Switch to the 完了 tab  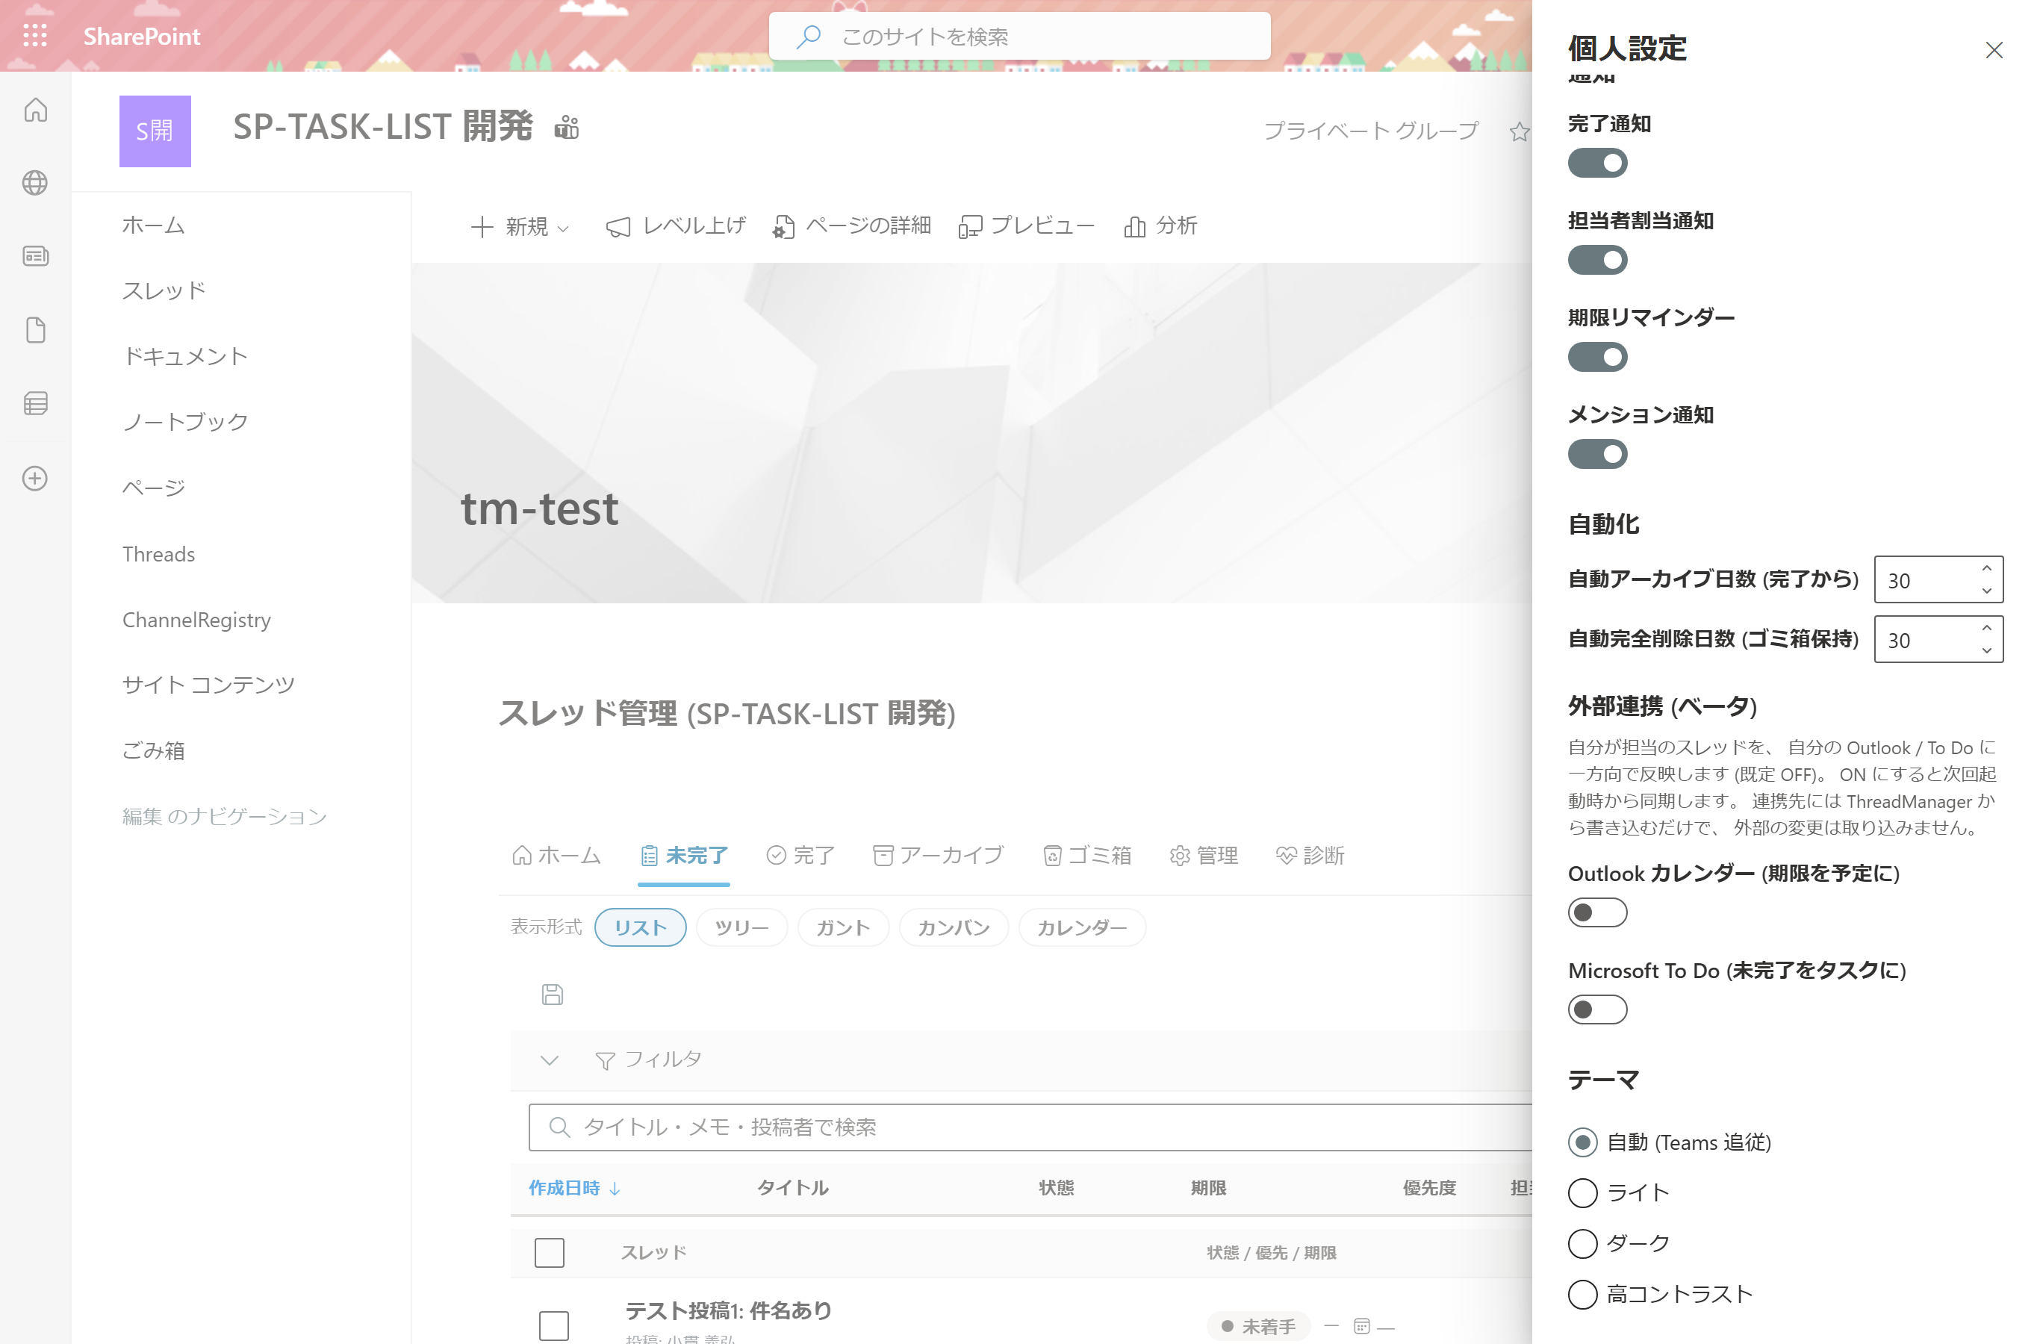click(x=800, y=856)
